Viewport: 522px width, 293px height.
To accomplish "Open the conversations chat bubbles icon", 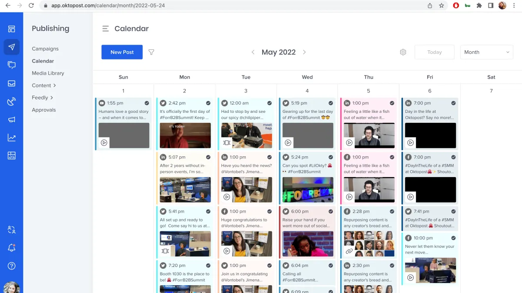I will [11, 65].
